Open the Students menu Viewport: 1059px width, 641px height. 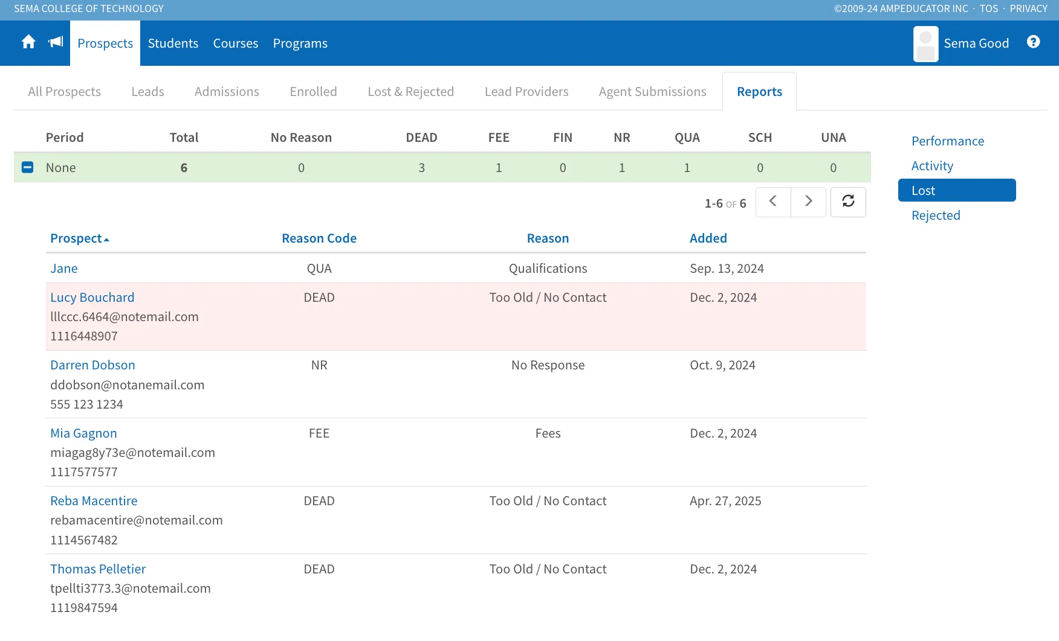point(173,43)
